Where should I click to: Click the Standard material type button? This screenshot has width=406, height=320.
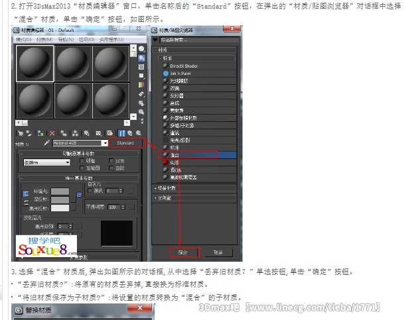tap(125, 143)
